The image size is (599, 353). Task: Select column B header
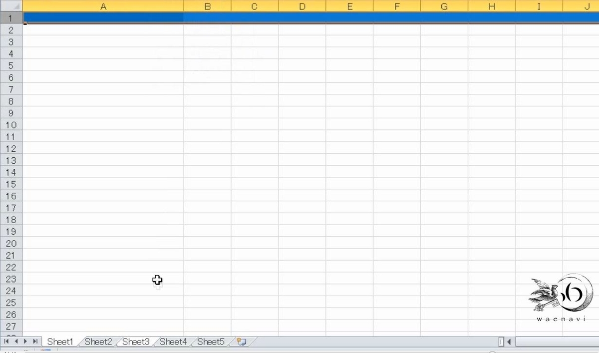pyautogui.click(x=208, y=6)
